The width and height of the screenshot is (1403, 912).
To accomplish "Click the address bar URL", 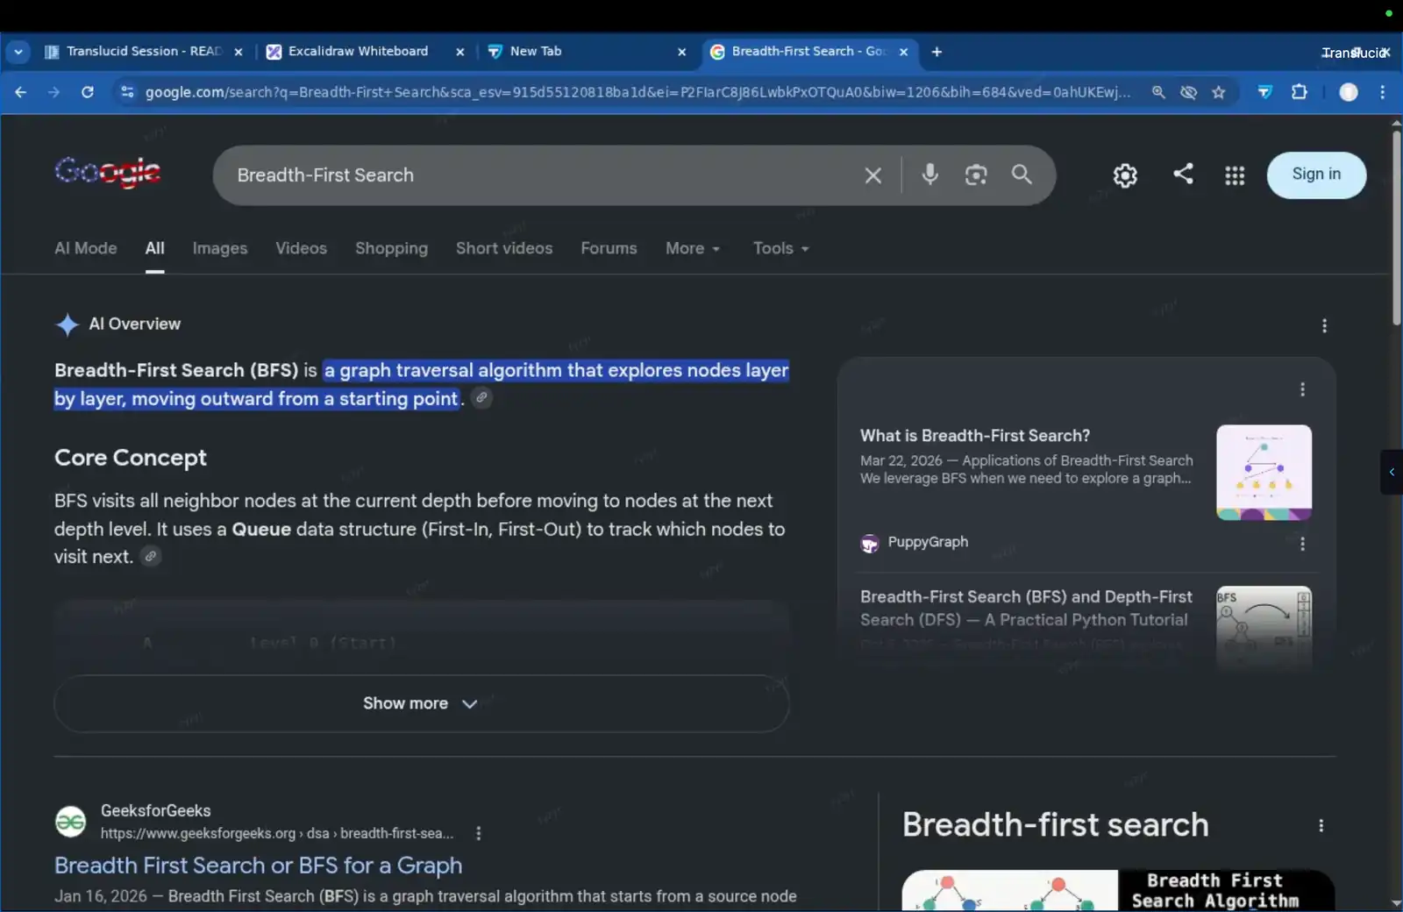I will 637,92.
